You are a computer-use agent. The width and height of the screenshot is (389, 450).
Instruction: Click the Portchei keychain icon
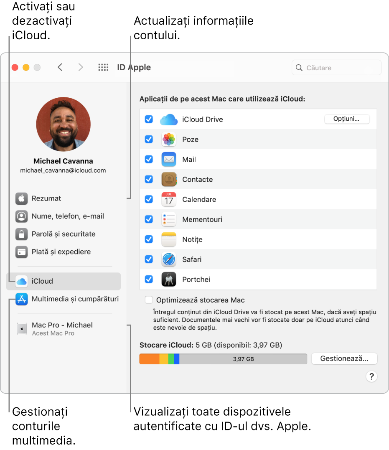point(168,279)
